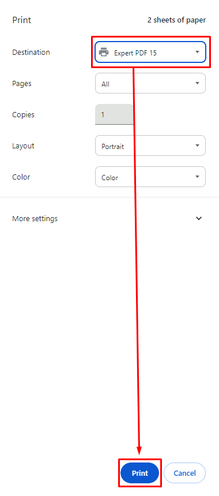
Task: Click the Cancel button
Action: (184, 473)
